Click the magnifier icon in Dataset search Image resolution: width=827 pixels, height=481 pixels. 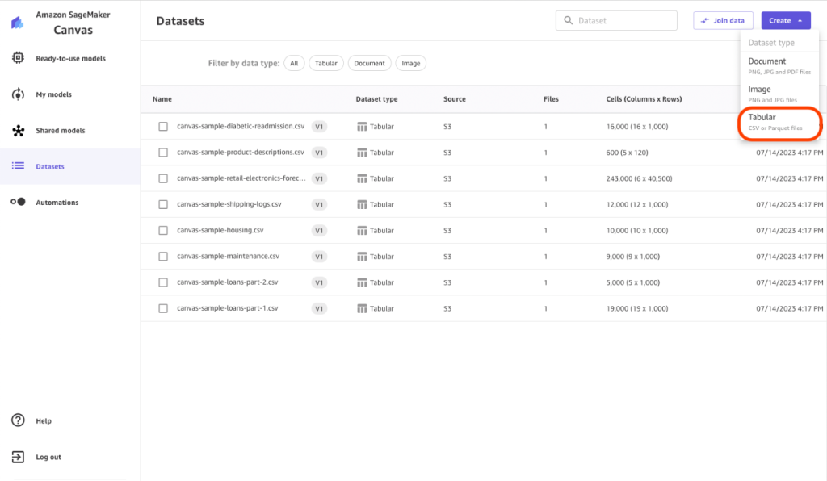tap(568, 20)
